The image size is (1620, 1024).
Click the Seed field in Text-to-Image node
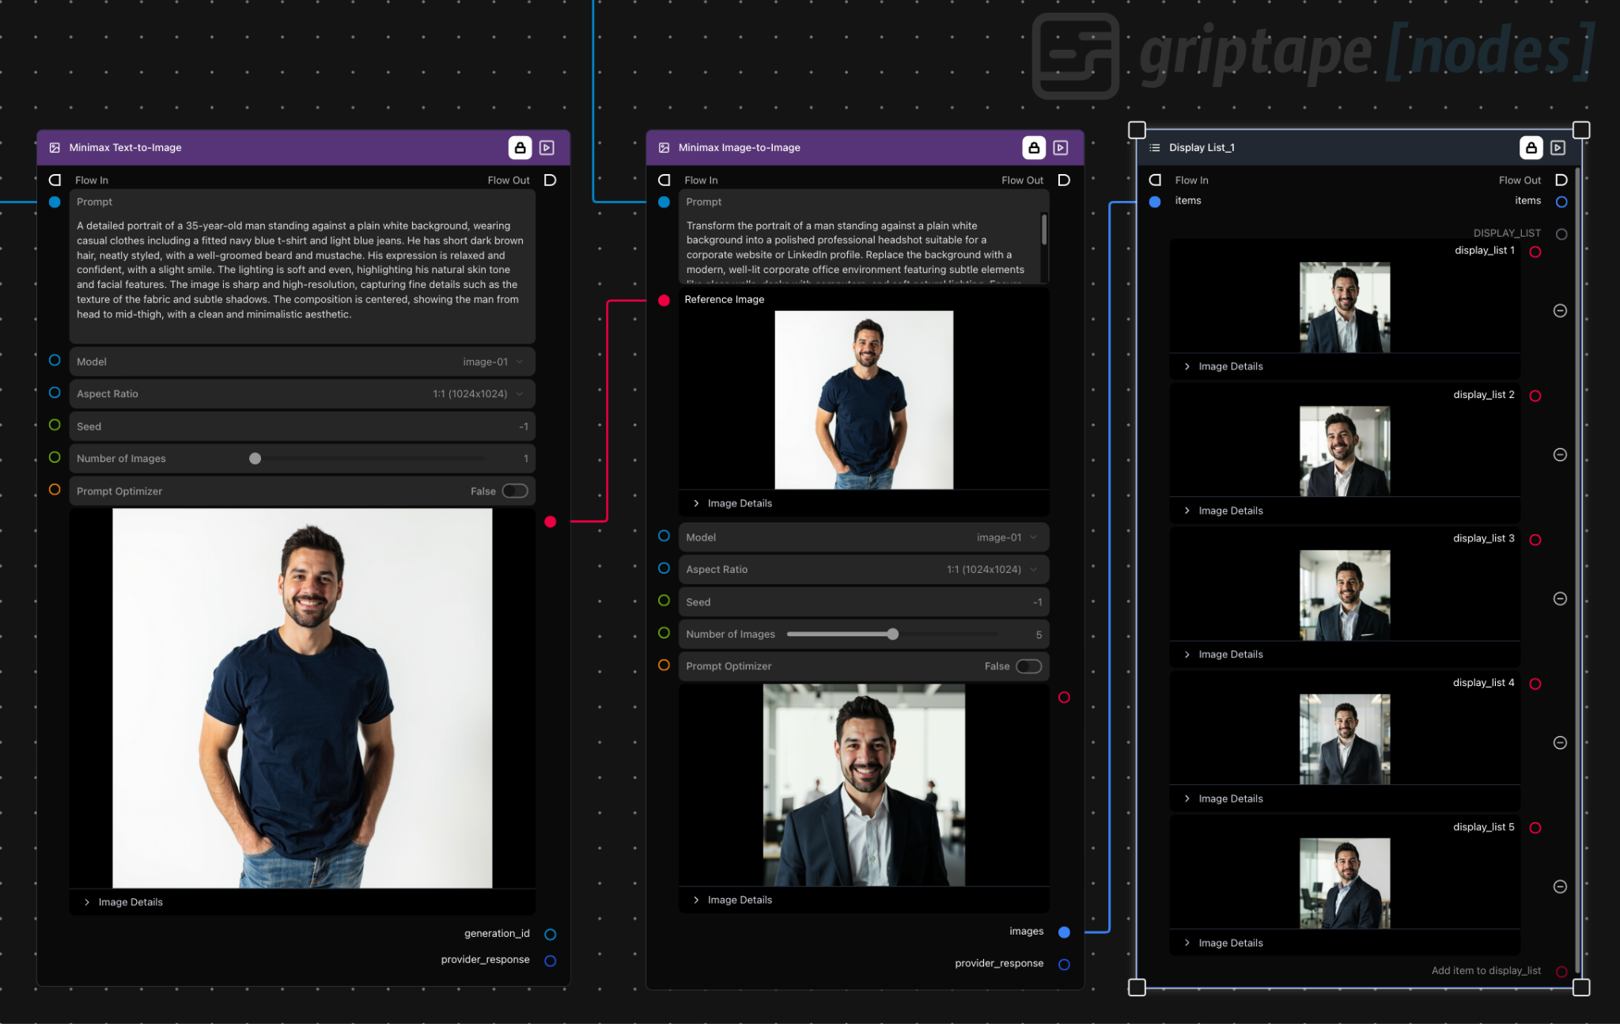point(302,427)
